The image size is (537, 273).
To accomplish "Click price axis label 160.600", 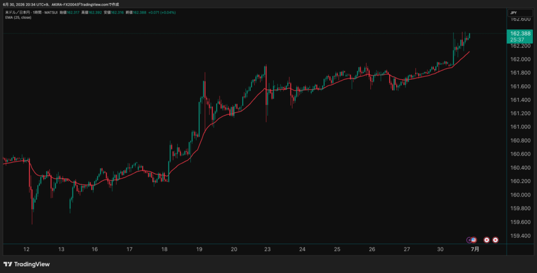I will point(520,154).
